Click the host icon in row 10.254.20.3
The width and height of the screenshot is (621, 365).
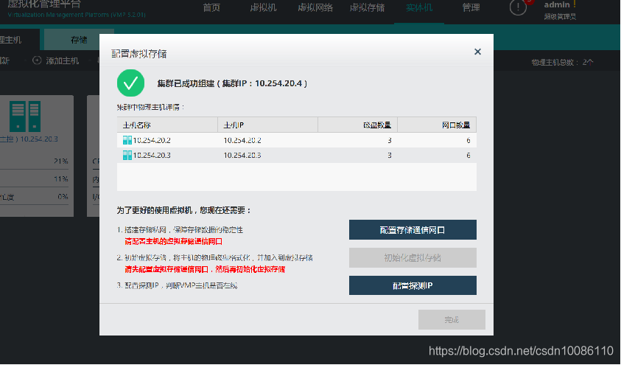127,155
